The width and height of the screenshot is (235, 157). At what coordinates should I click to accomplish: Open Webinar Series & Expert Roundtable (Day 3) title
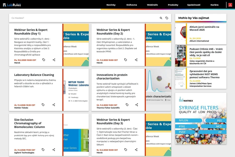coord(113,121)
